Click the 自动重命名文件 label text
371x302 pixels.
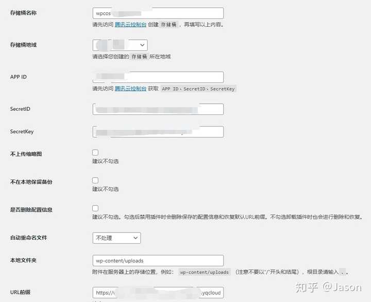coord(29,238)
